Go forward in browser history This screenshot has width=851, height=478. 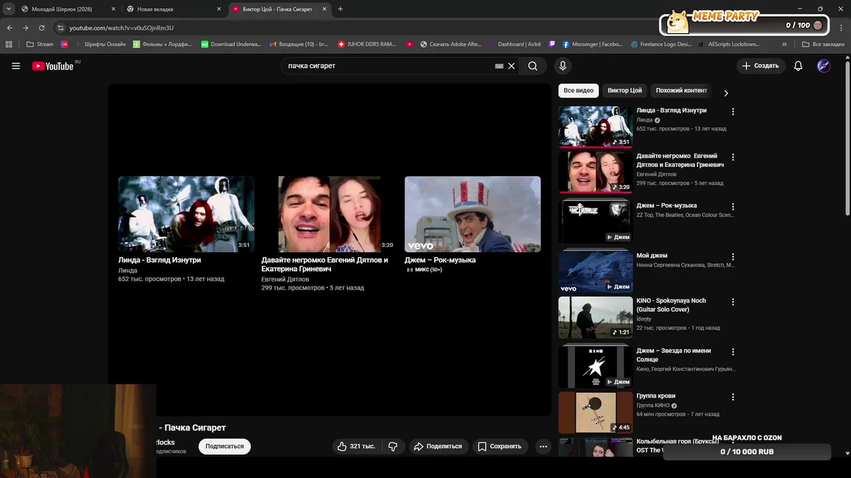pyautogui.click(x=25, y=28)
